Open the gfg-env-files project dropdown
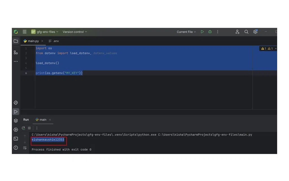Screen dimensions: 289x181 point(45,32)
